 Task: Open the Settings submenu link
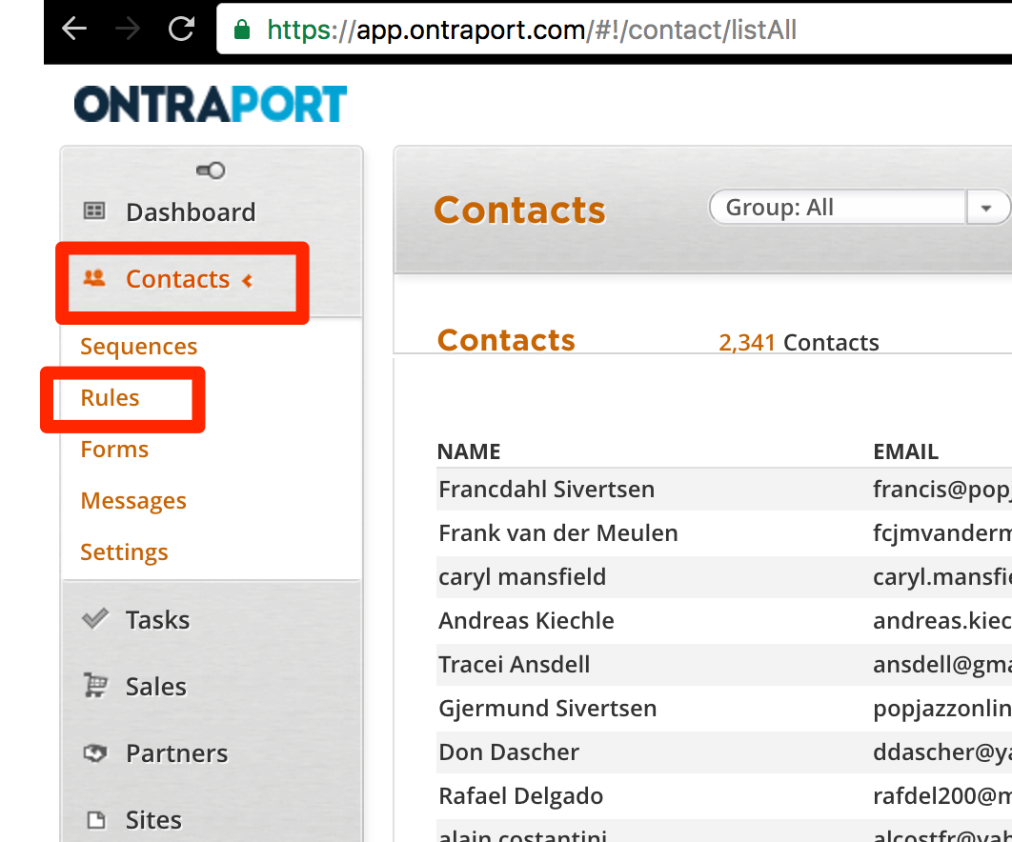click(x=124, y=552)
